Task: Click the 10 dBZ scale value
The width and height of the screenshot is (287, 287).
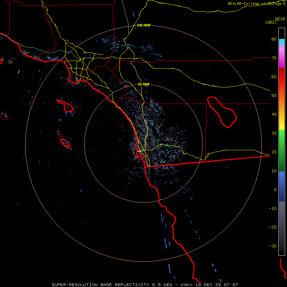Action: click(x=274, y=171)
